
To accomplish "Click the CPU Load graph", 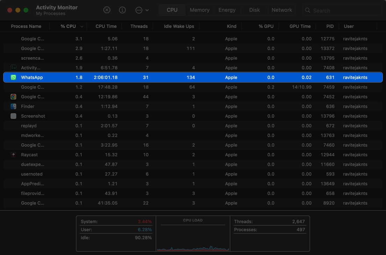I will pos(193,234).
